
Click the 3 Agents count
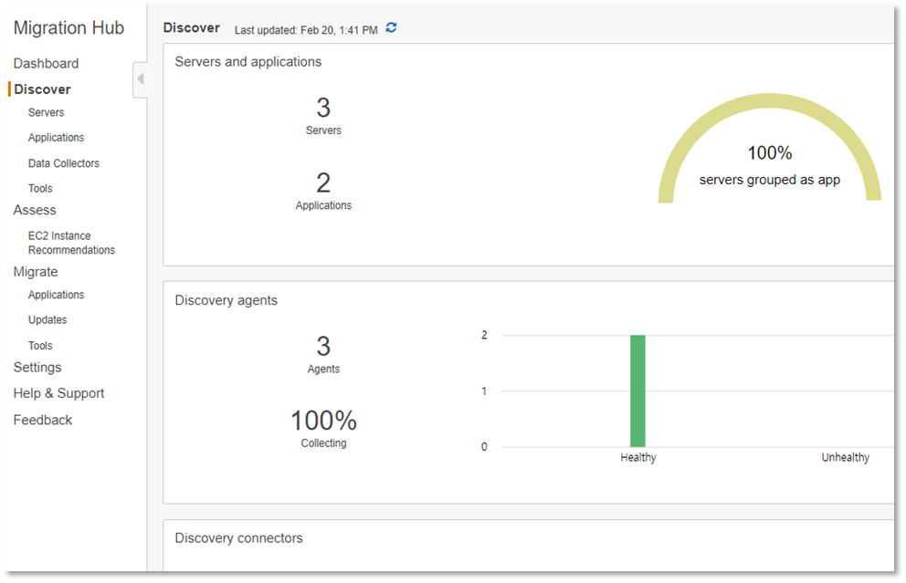click(323, 354)
